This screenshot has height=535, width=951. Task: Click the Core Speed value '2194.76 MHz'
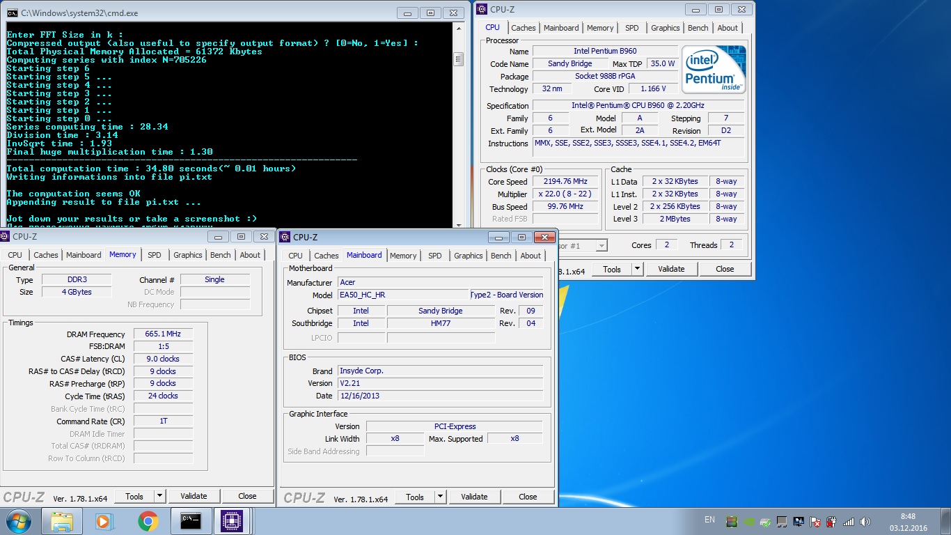pos(565,181)
